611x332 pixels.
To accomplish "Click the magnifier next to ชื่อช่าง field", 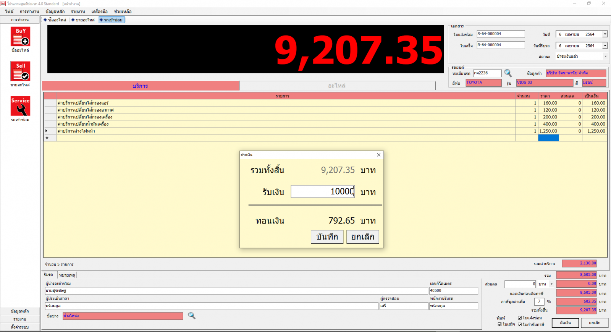I will pyautogui.click(x=192, y=316).
